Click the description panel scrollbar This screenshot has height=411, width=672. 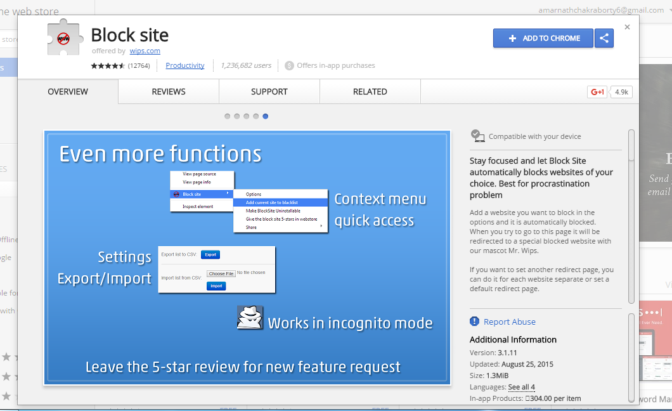tap(631, 216)
